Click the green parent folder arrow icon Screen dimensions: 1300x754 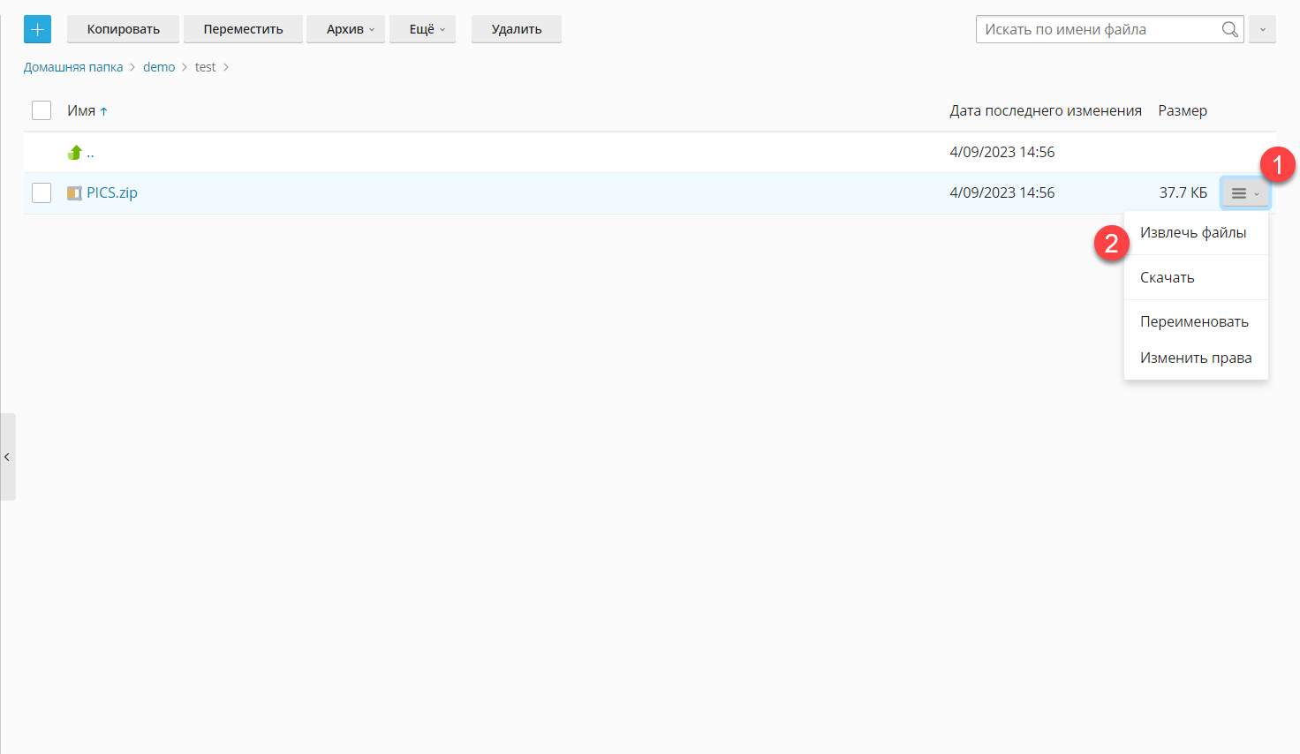coord(75,153)
